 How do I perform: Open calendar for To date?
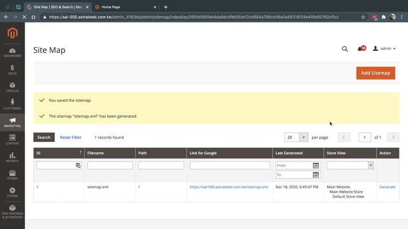coord(316,175)
